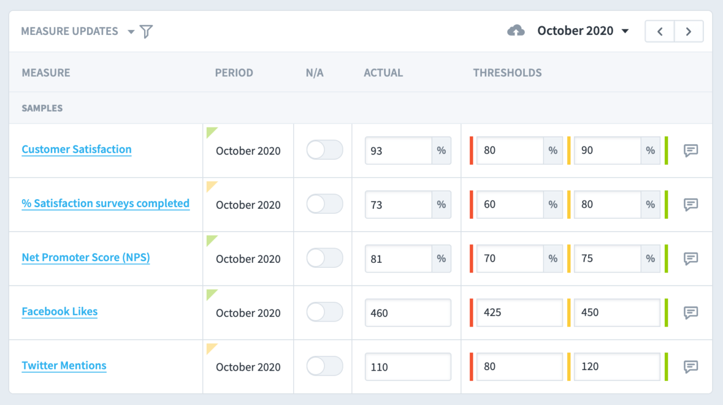Enable N/A on the Twitter Mentions row
Viewport: 723px width, 405px height.
coord(324,367)
